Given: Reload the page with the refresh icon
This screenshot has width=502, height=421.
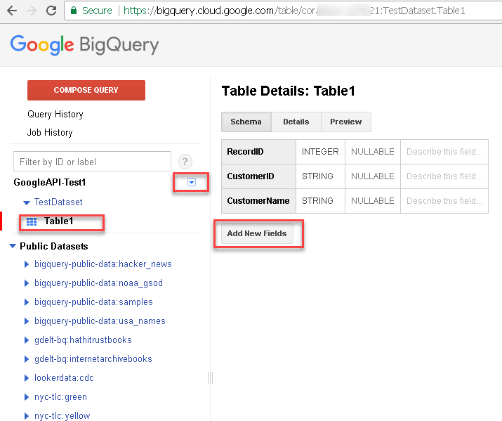Looking at the screenshot, I should click(51, 11).
